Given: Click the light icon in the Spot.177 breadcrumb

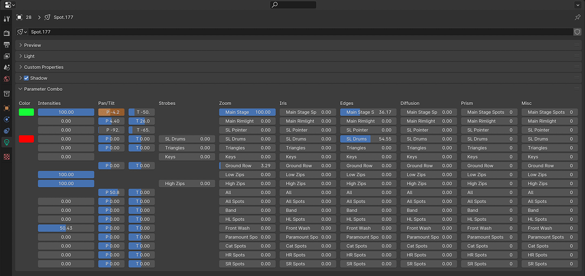Looking at the screenshot, I should coord(47,17).
